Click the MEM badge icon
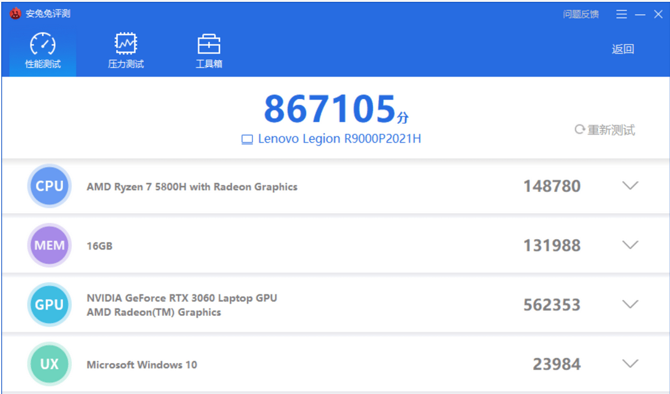670x394 pixels. [x=49, y=245]
